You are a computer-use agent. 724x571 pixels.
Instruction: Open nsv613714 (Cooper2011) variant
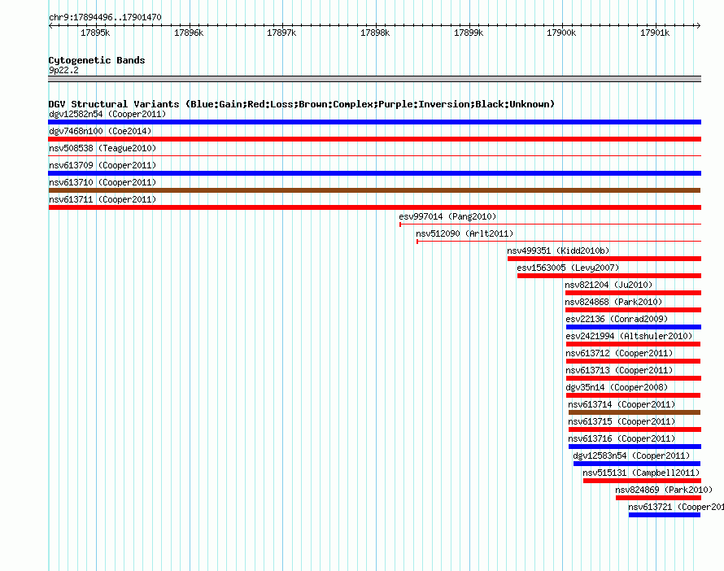click(622, 404)
